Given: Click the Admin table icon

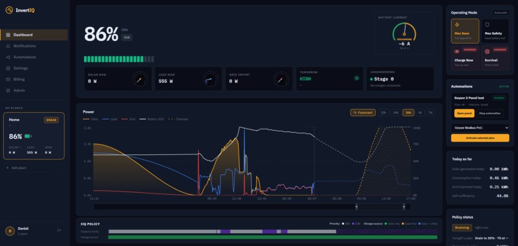Looking at the screenshot, I should [x=8, y=90].
